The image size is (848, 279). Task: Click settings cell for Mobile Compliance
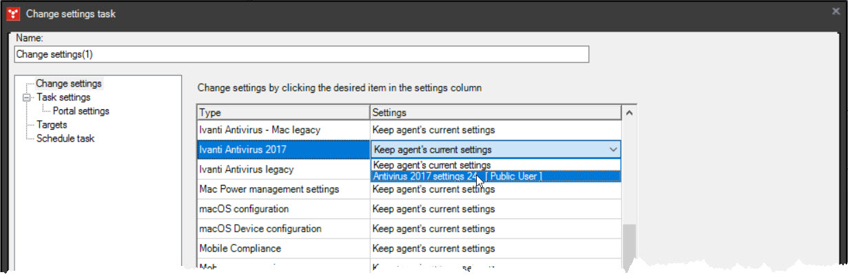point(495,248)
